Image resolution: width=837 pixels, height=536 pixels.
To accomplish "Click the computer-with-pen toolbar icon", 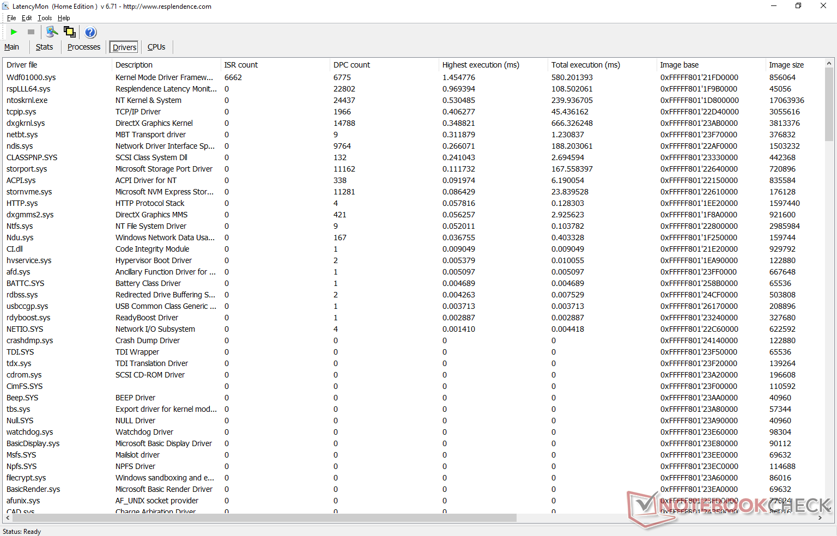I will click(x=52, y=32).
